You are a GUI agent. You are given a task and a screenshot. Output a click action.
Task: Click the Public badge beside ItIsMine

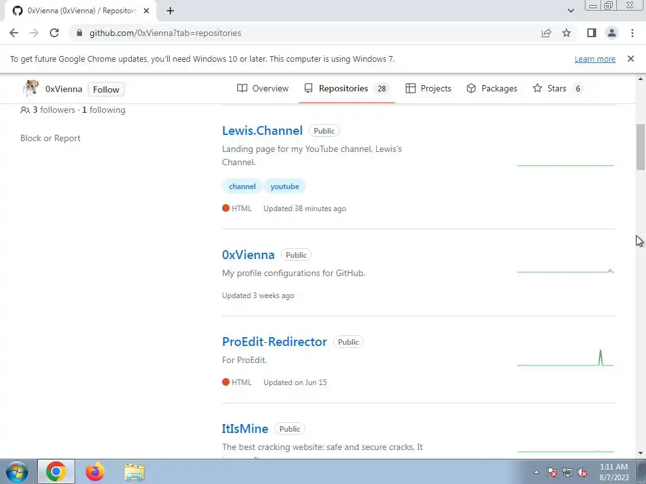[x=290, y=429]
